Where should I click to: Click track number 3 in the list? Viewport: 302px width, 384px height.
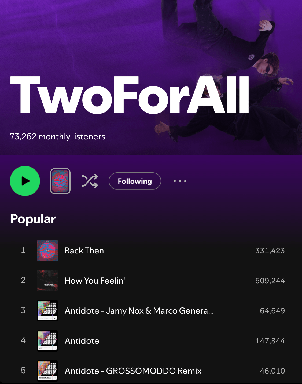[23, 310]
